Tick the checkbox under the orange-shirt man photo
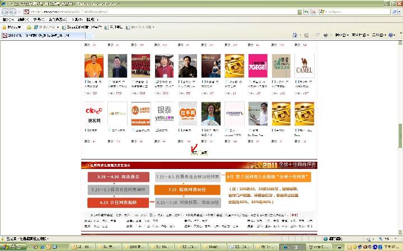The image size is (403, 251). tap(86, 81)
